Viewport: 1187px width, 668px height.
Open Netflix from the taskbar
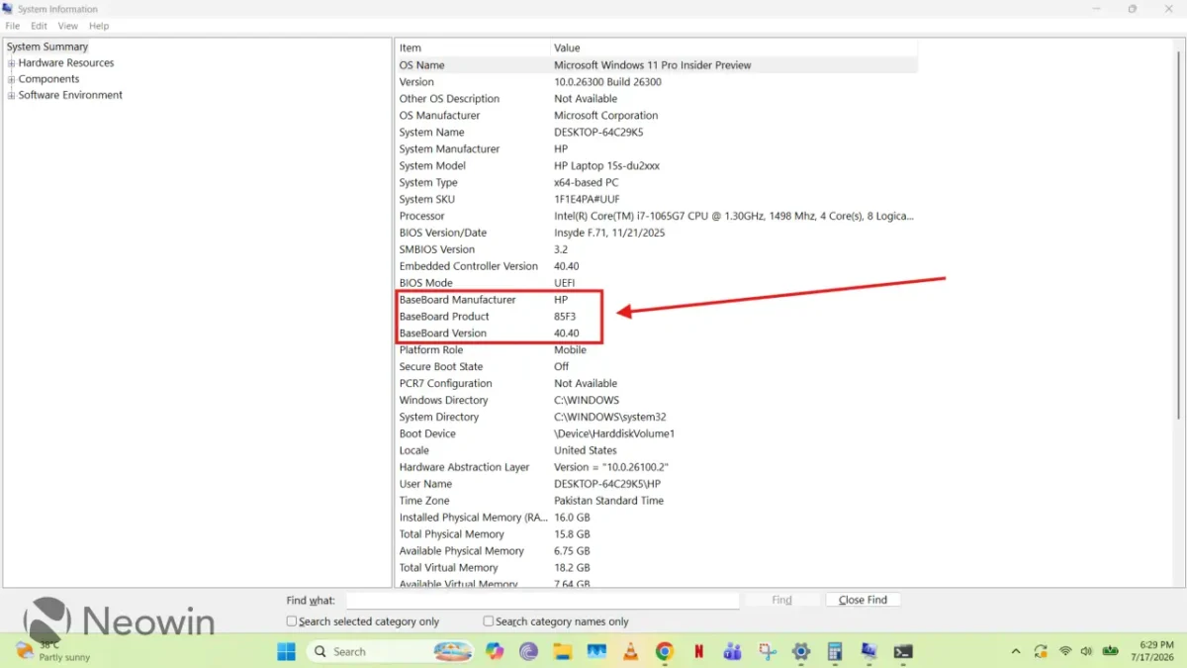(698, 651)
